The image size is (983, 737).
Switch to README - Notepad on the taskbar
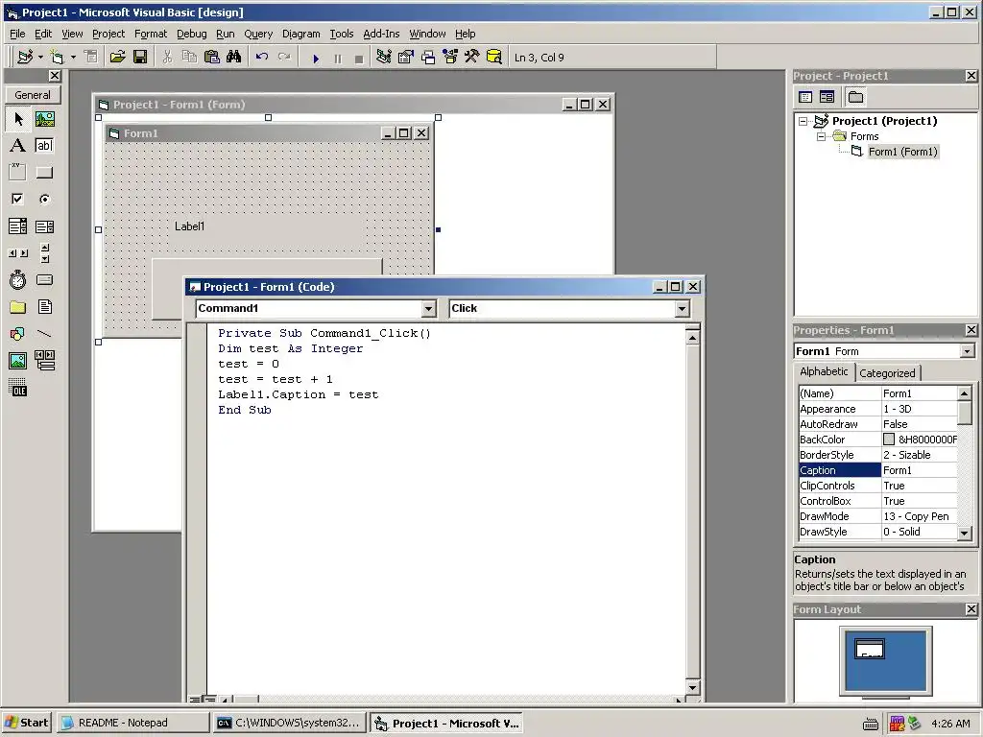coord(132,723)
